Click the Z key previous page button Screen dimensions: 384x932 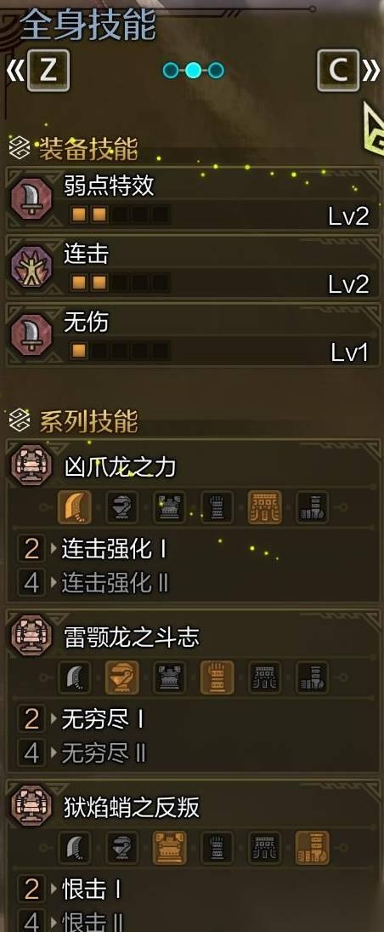[48, 71]
